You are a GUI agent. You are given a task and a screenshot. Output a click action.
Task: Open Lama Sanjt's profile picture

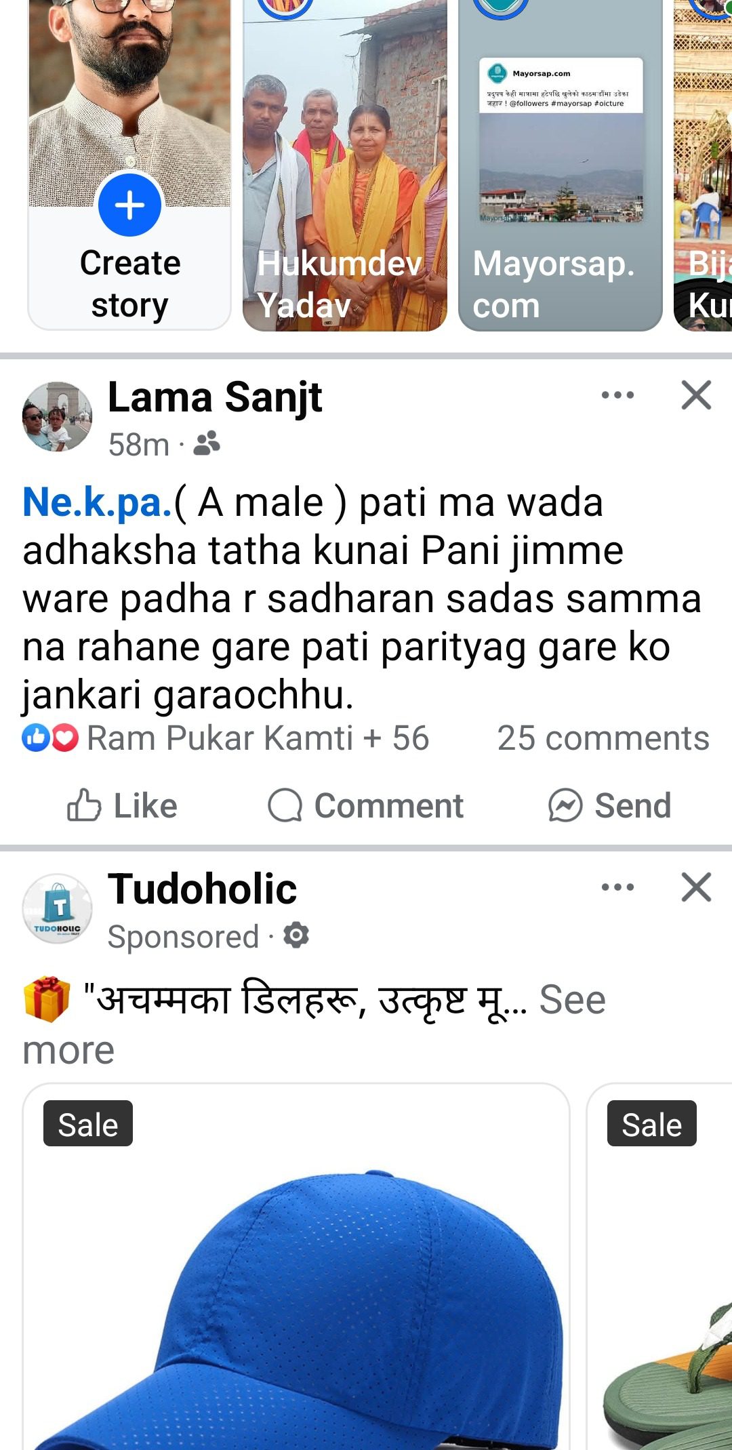58,416
